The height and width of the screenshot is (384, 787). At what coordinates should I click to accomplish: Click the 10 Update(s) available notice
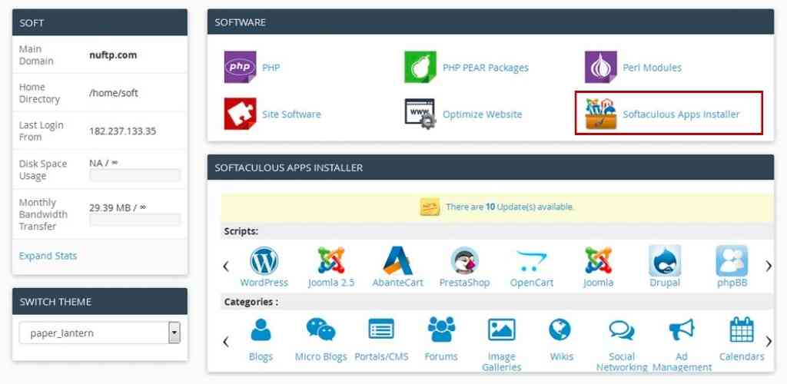510,207
